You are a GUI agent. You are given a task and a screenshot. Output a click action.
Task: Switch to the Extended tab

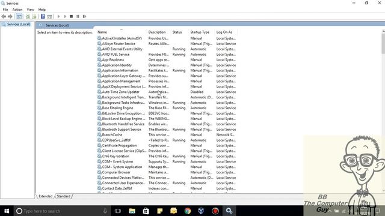(x=46, y=196)
